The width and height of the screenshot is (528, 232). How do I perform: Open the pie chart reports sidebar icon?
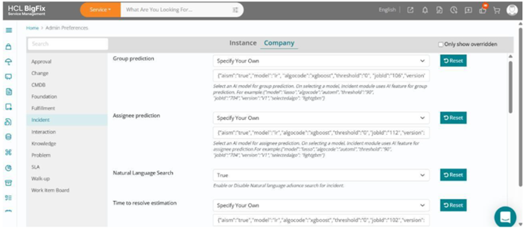tap(9, 168)
